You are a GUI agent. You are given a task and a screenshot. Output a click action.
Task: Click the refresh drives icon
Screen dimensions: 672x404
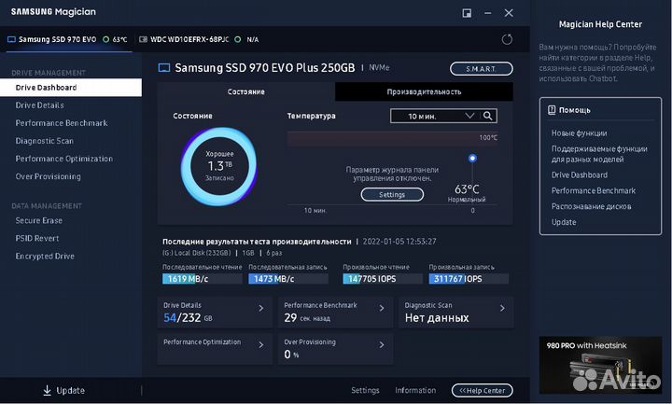coord(507,39)
